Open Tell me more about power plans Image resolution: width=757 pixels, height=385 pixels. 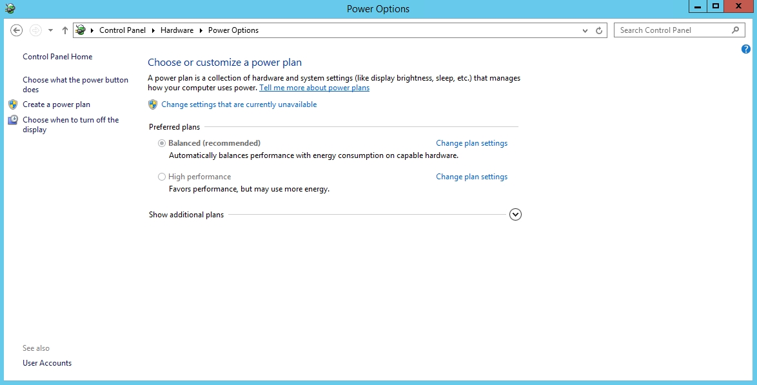click(x=314, y=87)
